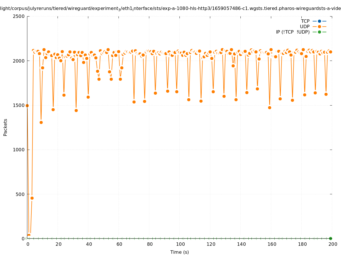The image size is (341, 256).
Task: Click the orange UDP legend marker
Action: click(319, 26)
